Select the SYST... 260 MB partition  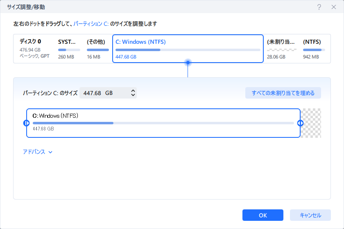tap(69, 49)
